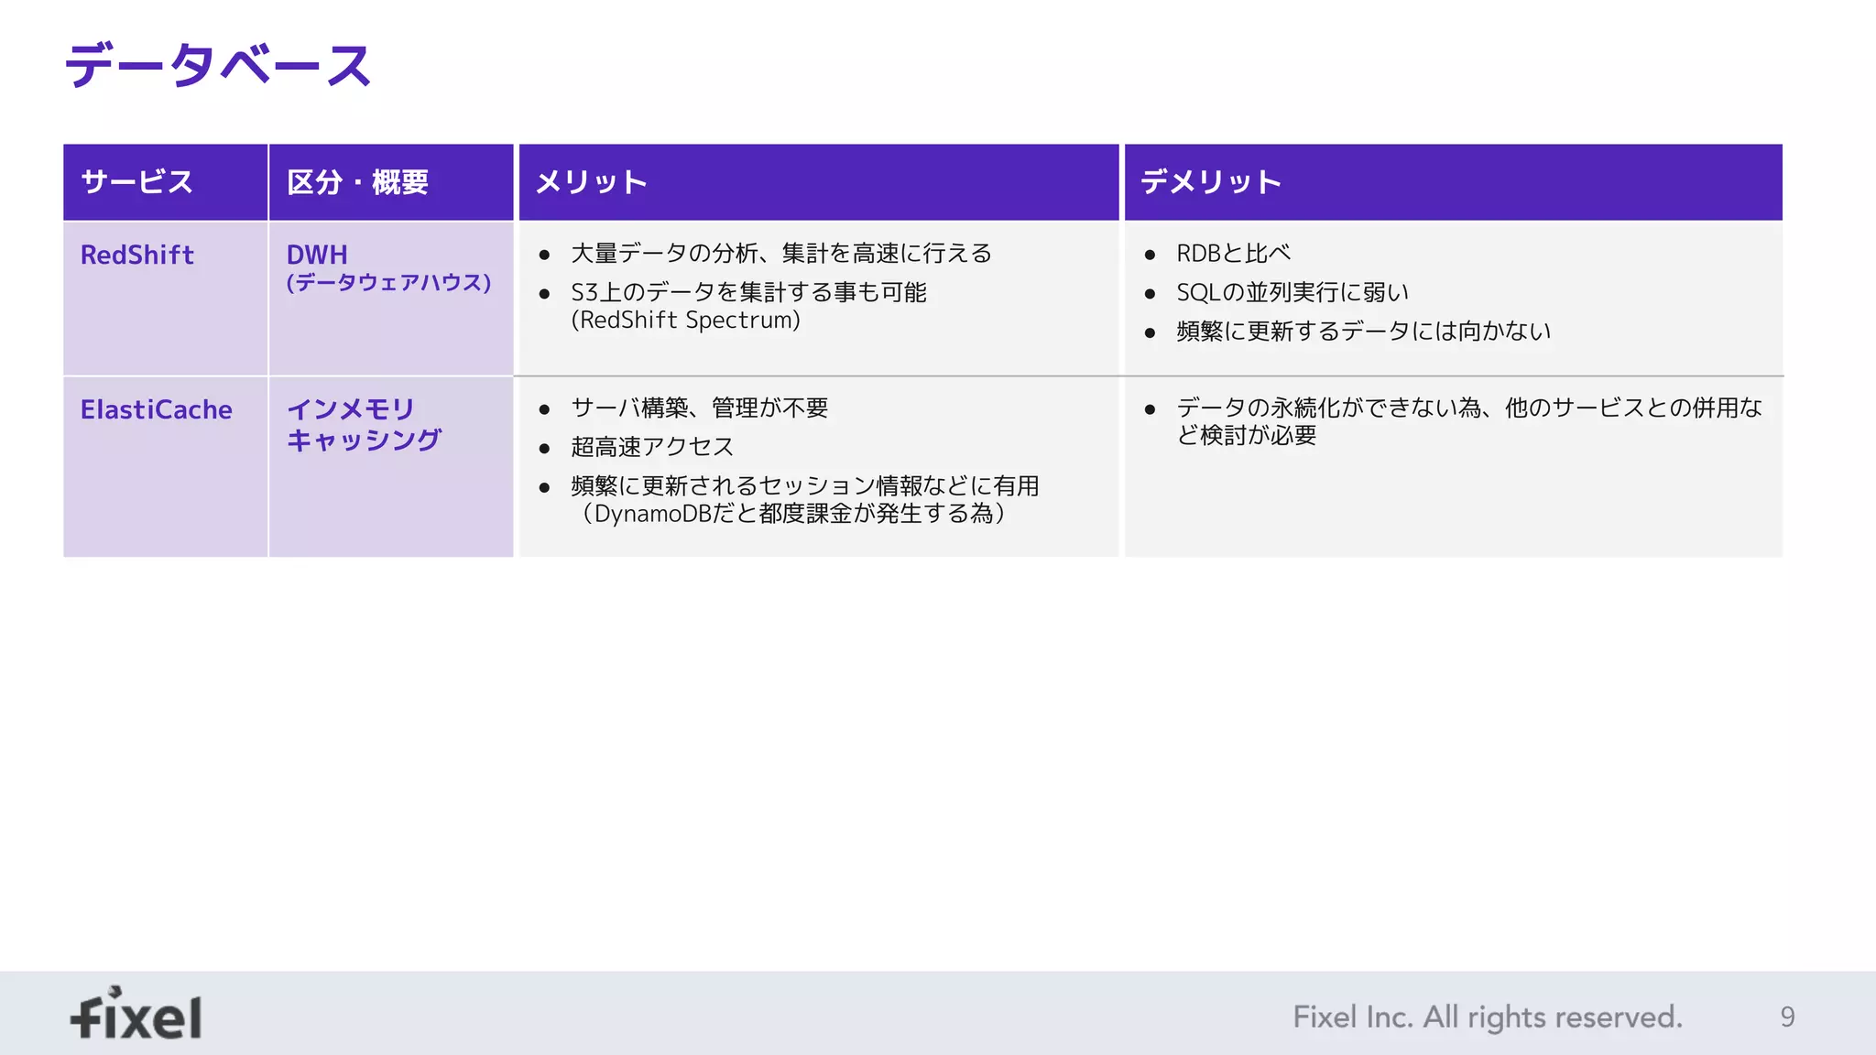Click the デメリット column header

coord(1210,182)
